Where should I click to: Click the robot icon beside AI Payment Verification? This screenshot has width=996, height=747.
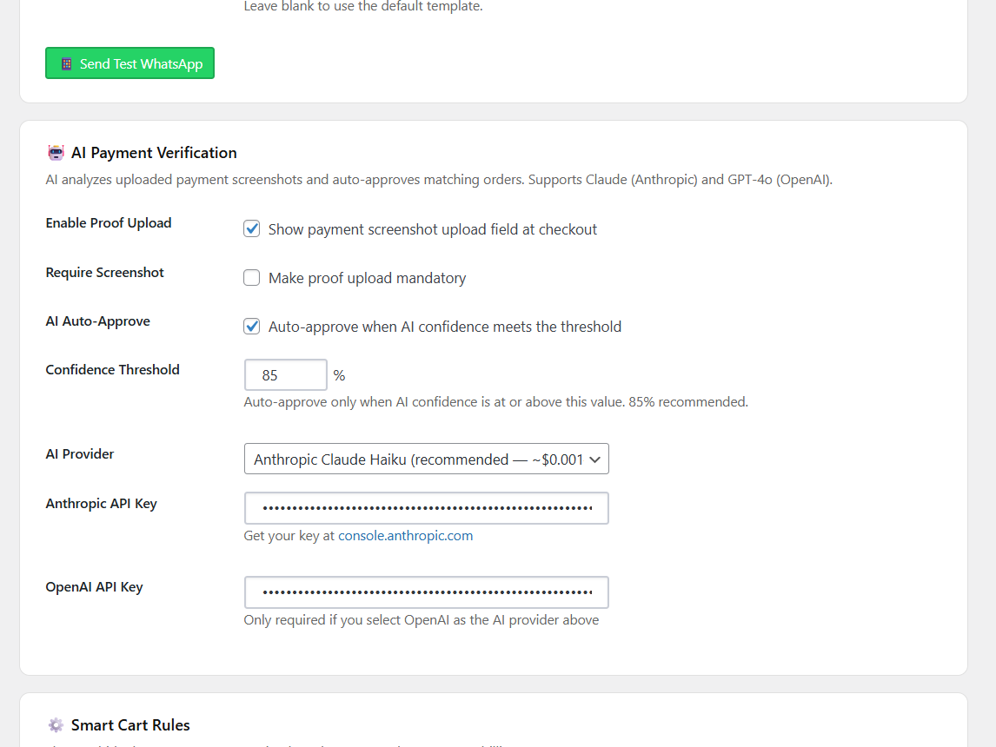coord(56,153)
